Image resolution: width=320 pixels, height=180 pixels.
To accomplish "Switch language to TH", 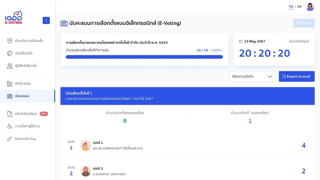I will pyautogui.click(x=291, y=7).
